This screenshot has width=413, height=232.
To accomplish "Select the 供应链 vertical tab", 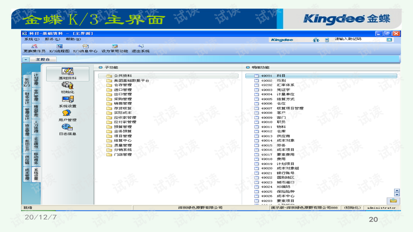I will coord(27,160).
